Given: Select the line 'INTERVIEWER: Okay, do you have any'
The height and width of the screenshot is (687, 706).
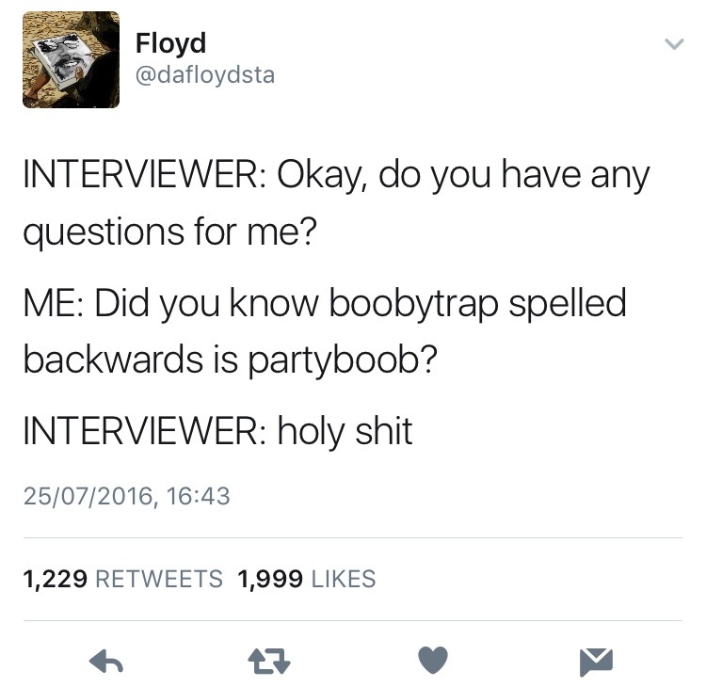Looking at the screenshot, I should click(336, 176).
